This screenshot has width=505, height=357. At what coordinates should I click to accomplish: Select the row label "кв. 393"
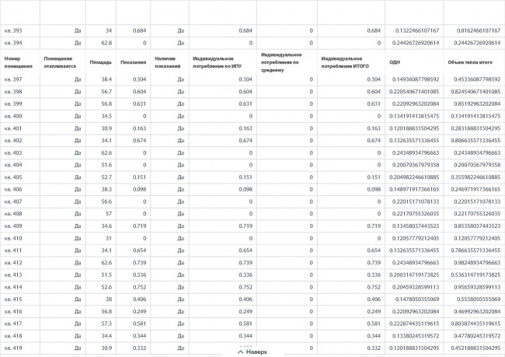tap(13, 30)
